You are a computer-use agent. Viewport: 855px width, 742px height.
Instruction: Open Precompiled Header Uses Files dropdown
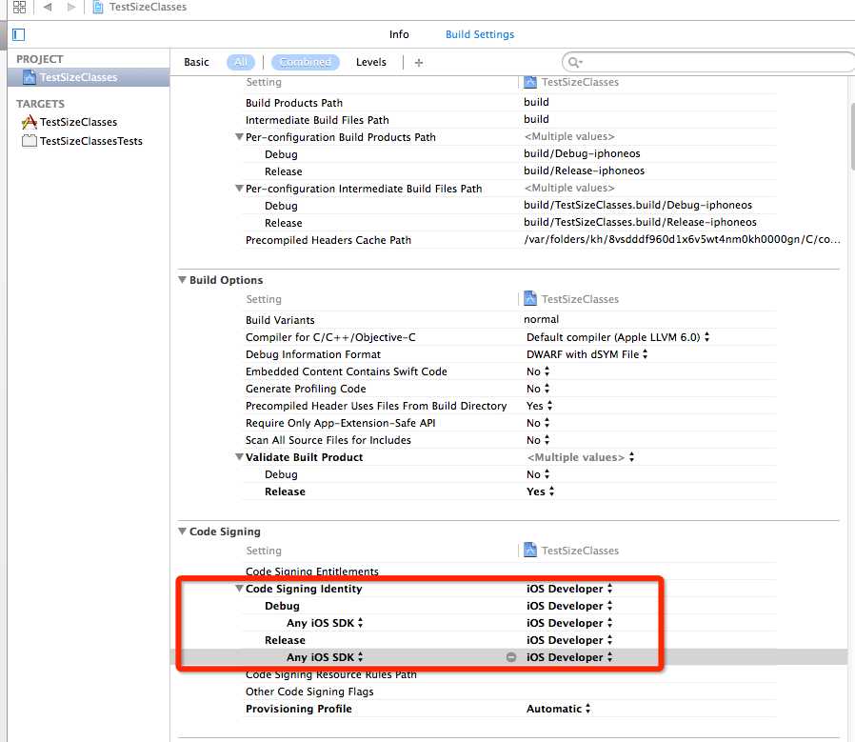[539, 406]
